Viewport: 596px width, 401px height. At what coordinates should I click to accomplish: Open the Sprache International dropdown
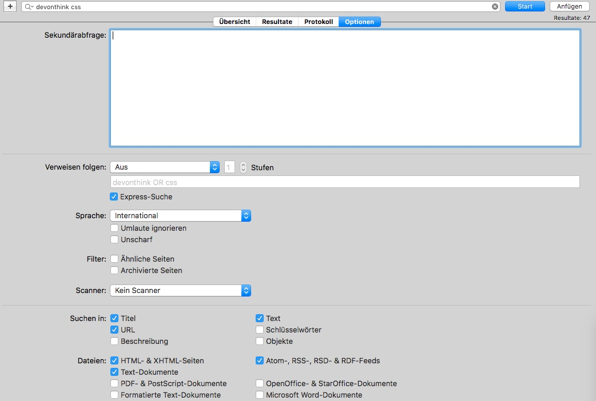coord(180,216)
